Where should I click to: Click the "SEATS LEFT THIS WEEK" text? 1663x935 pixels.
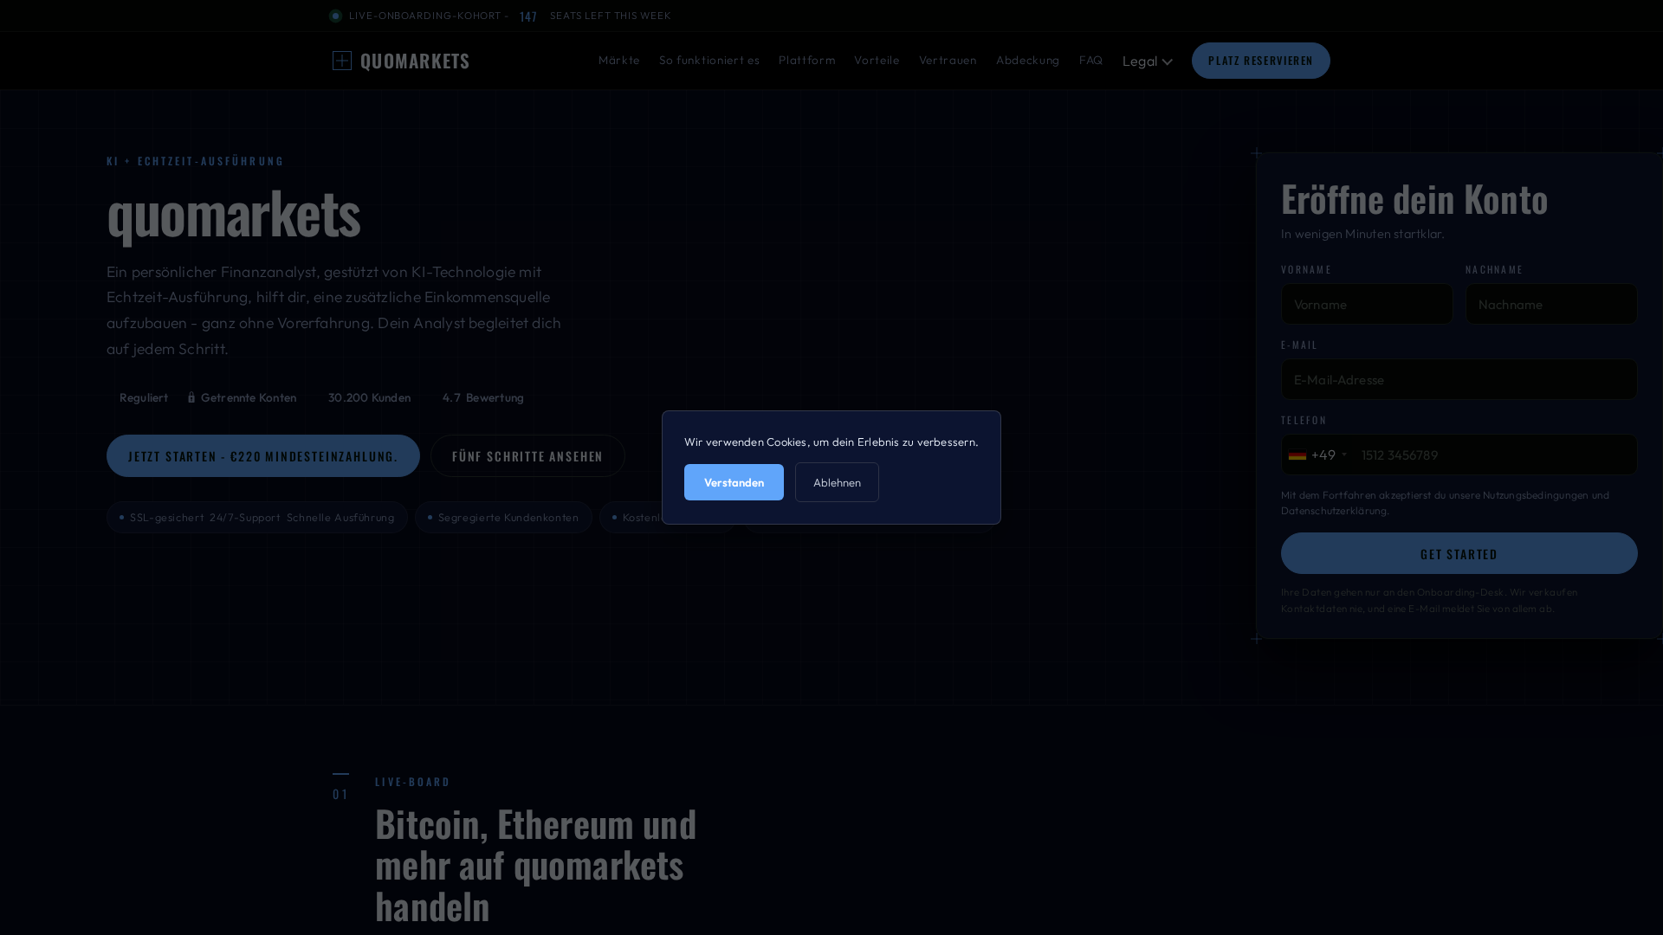[x=611, y=16]
